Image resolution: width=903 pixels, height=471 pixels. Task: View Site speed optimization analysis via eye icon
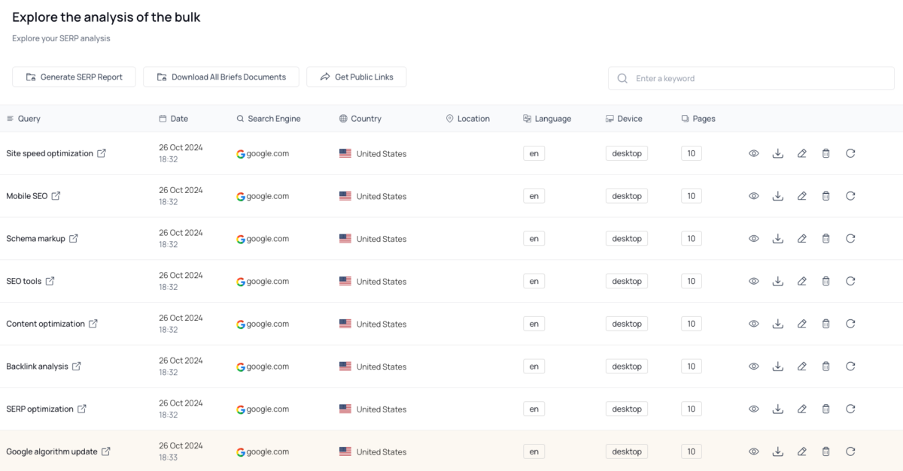(753, 153)
